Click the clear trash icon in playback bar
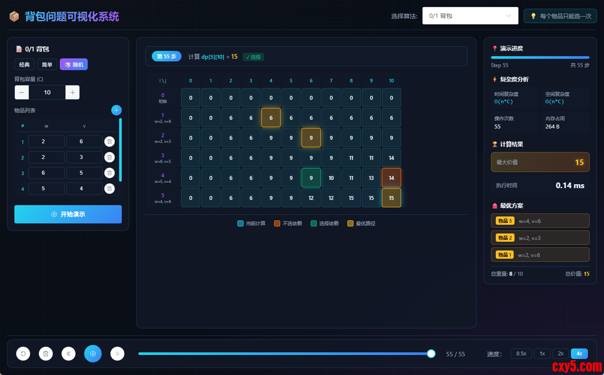Viewport: 604px width, 375px height. click(x=46, y=354)
